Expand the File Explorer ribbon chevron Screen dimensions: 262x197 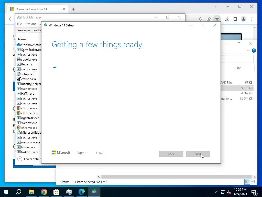(x=248, y=51)
